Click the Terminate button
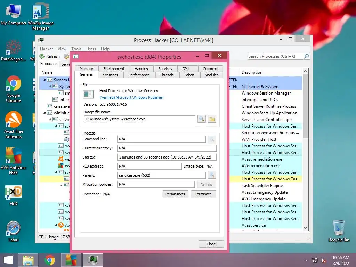This screenshot has height=267, width=356. [x=203, y=194]
